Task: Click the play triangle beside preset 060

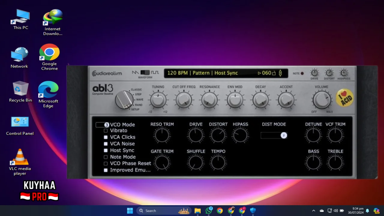Action: [259, 73]
